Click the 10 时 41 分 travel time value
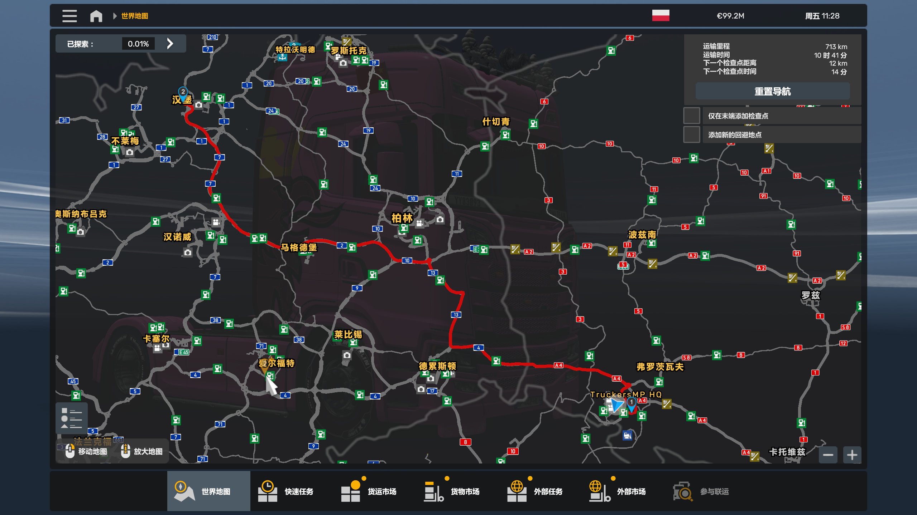 click(x=830, y=55)
